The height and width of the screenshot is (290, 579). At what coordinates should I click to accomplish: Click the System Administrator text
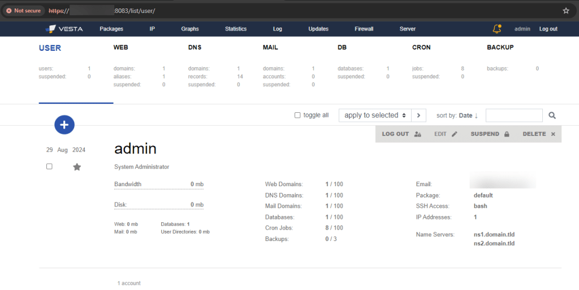(142, 166)
